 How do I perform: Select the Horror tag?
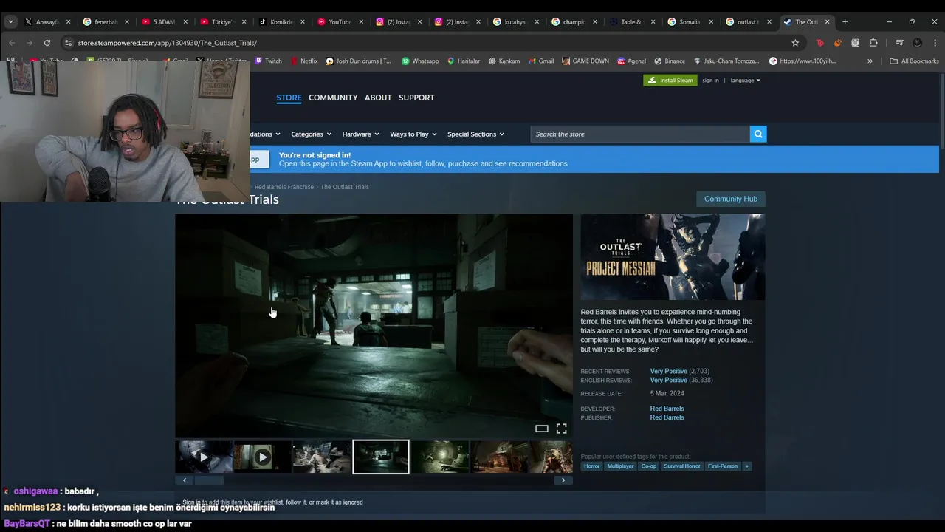click(x=592, y=466)
